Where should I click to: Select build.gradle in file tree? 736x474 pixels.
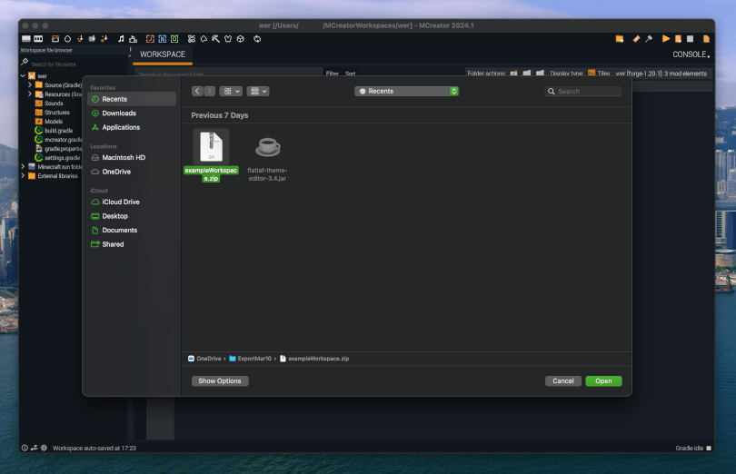pyautogui.click(x=54, y=131)
